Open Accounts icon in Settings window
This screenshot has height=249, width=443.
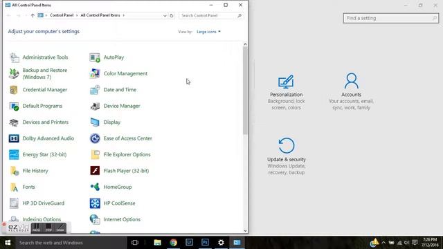[351, 81]
